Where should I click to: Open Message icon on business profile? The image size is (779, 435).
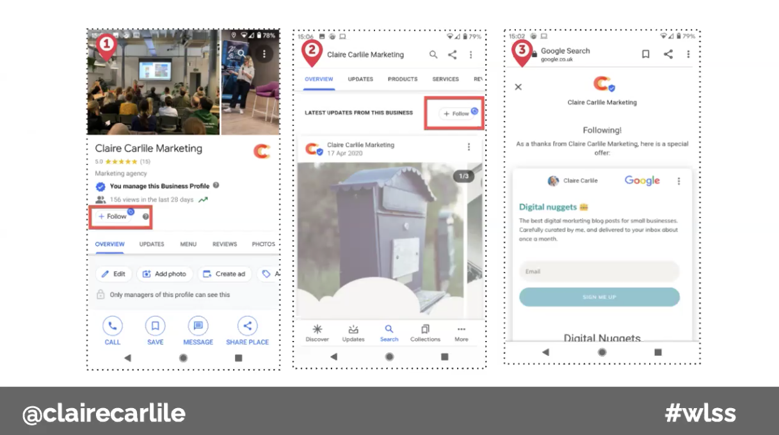point(198,326)
